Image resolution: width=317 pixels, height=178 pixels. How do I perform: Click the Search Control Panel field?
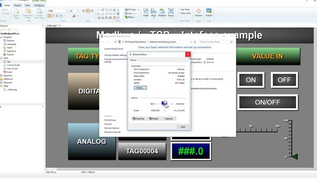[215, 42]
